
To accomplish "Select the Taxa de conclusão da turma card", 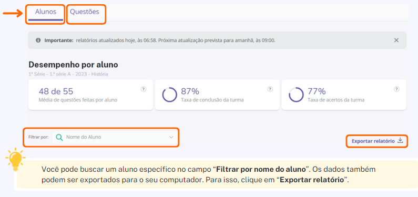I will pos(217,95).
